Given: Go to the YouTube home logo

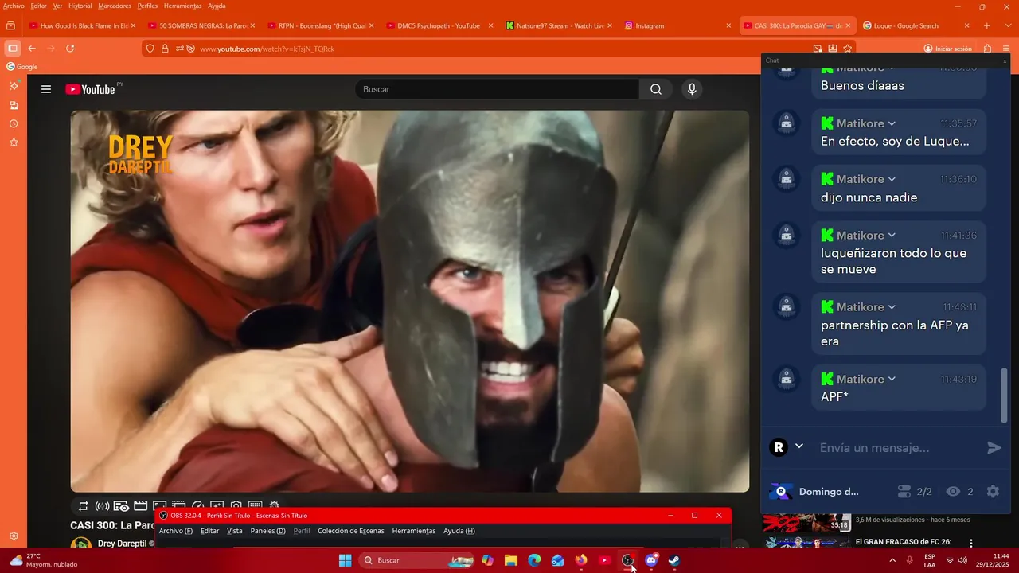Looking at the screenshot, I should [90, 89].
